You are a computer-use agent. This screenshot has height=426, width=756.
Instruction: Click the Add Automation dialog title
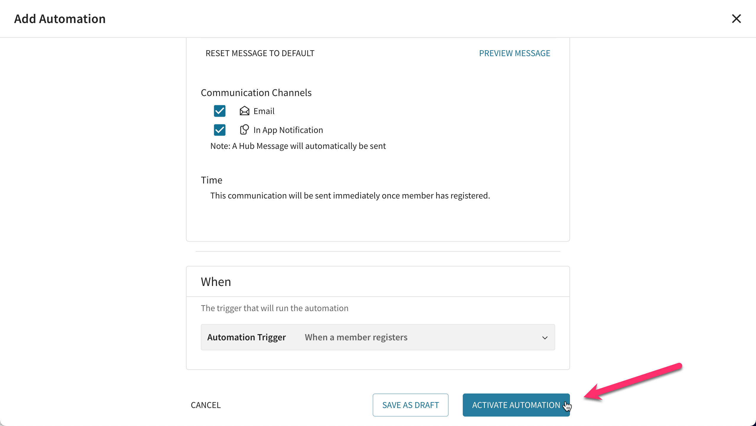tap(60, 19)
